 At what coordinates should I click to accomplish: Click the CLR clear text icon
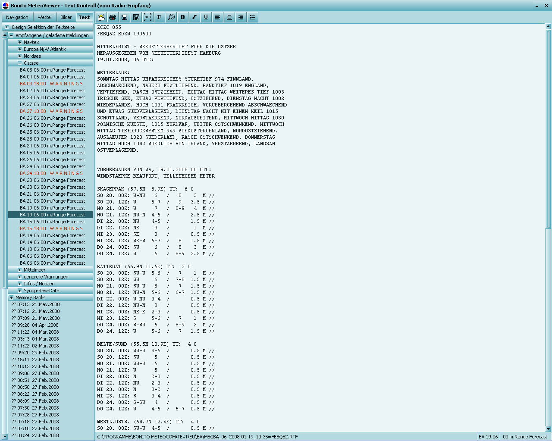pyautogui.click(x=148, y=17)
